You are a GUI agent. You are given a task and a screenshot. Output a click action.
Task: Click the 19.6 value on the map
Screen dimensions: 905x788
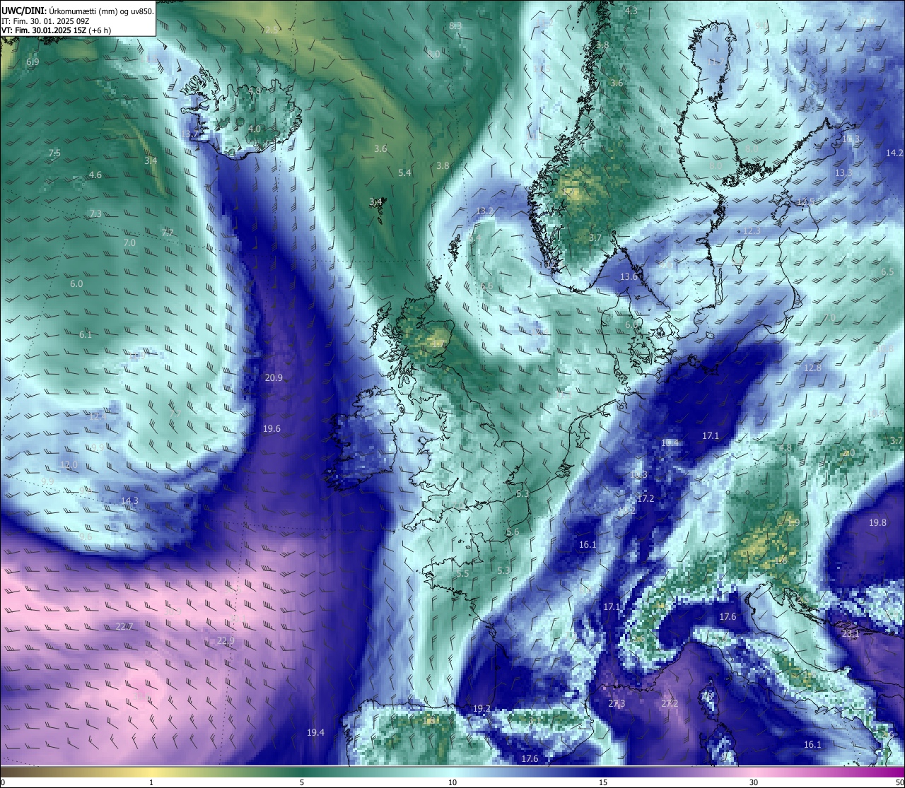coord(271,429)
